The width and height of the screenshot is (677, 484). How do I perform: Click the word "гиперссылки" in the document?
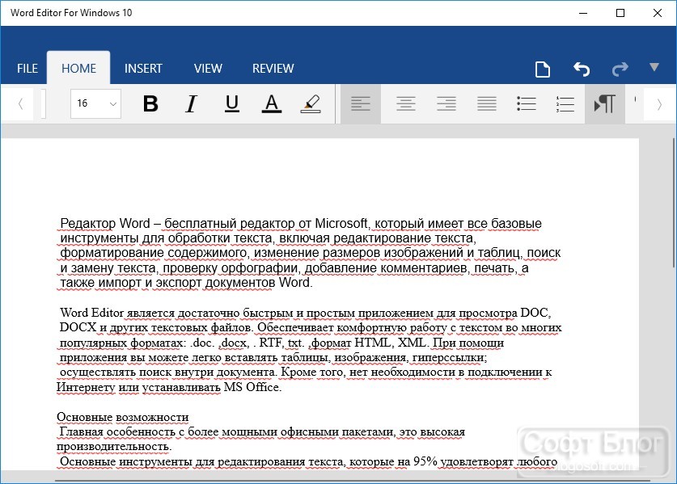pyautogui.click(x=450, y=357)
